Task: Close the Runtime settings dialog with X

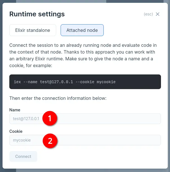Action: [158, 14]
